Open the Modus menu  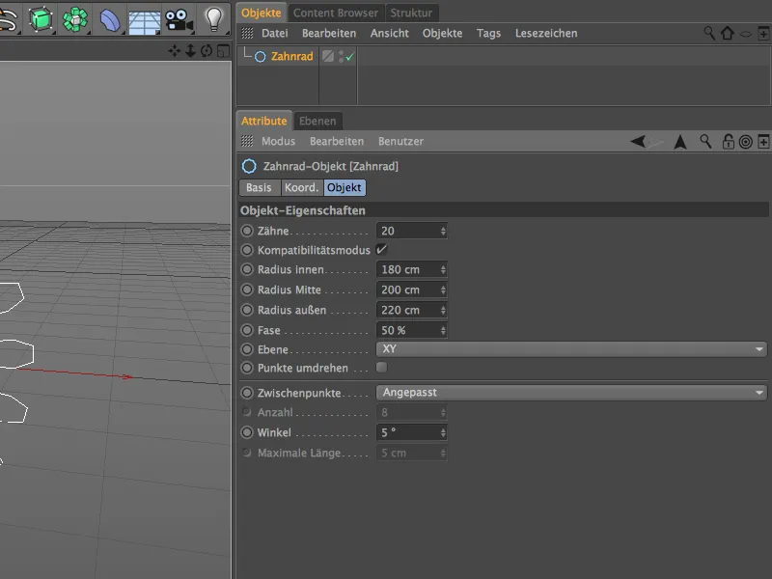278,141
